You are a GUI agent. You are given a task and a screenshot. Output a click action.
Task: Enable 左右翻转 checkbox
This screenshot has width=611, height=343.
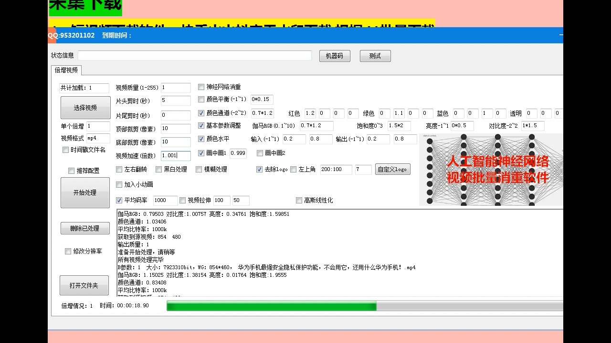click(x=119, y=169)
